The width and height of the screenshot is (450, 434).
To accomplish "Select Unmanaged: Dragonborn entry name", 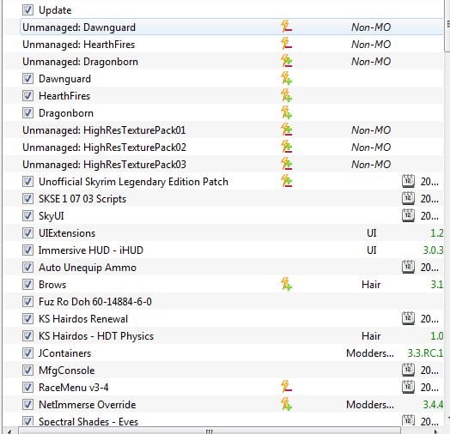I will (x=80, y=62).
